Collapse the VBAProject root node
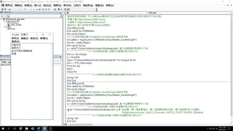The height and width of the screenshot is (131, 233). click(x=1, y=19)
